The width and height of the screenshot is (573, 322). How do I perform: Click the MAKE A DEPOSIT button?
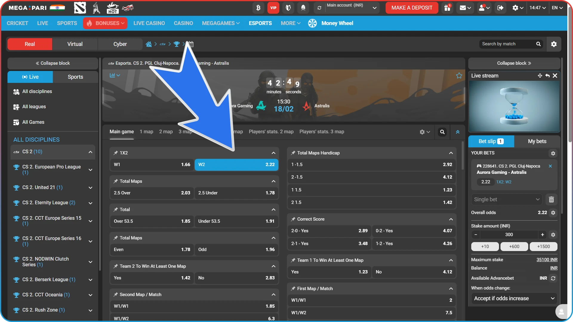tap(412, 8)
